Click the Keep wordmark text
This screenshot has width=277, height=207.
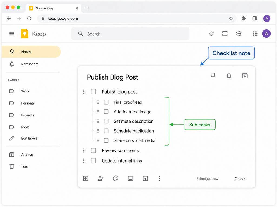(39, 34)
